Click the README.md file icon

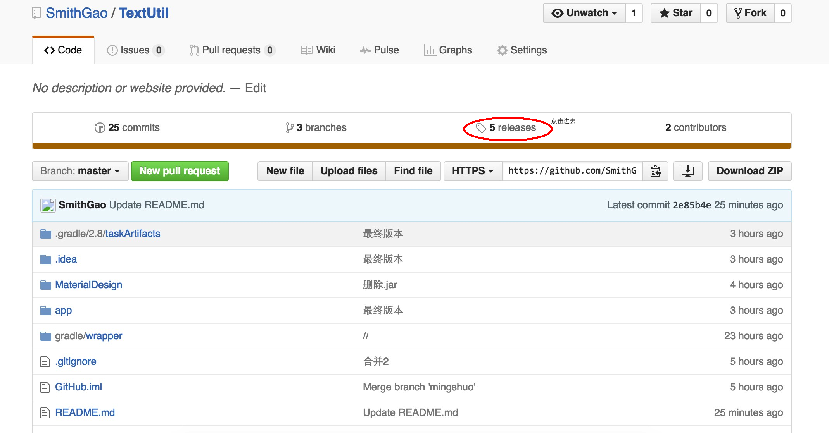point(45,413)
